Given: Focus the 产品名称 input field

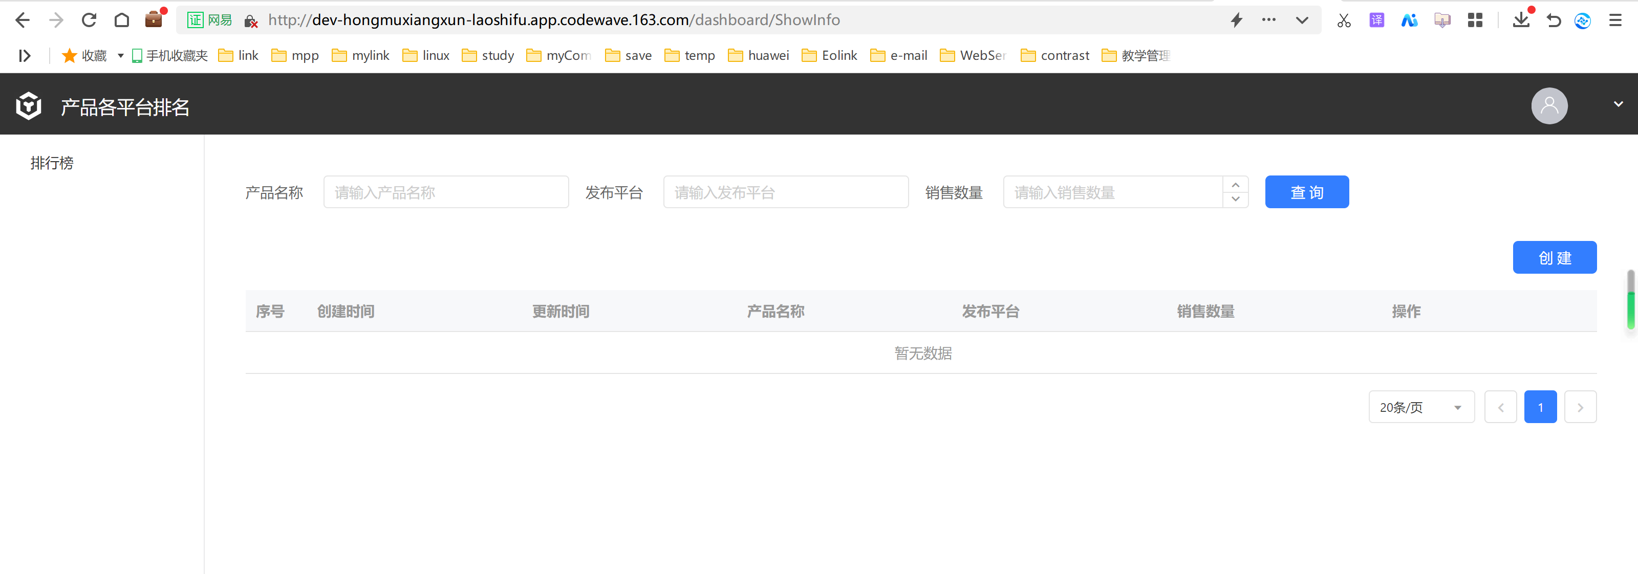Looking at the screenshot, I should (446, 192).
